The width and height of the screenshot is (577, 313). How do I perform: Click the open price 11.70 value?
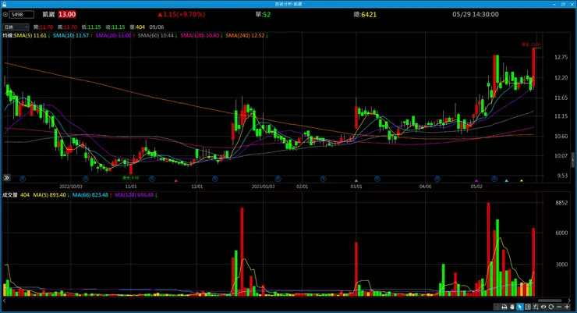pyautogui.click(x=46, y=27)
